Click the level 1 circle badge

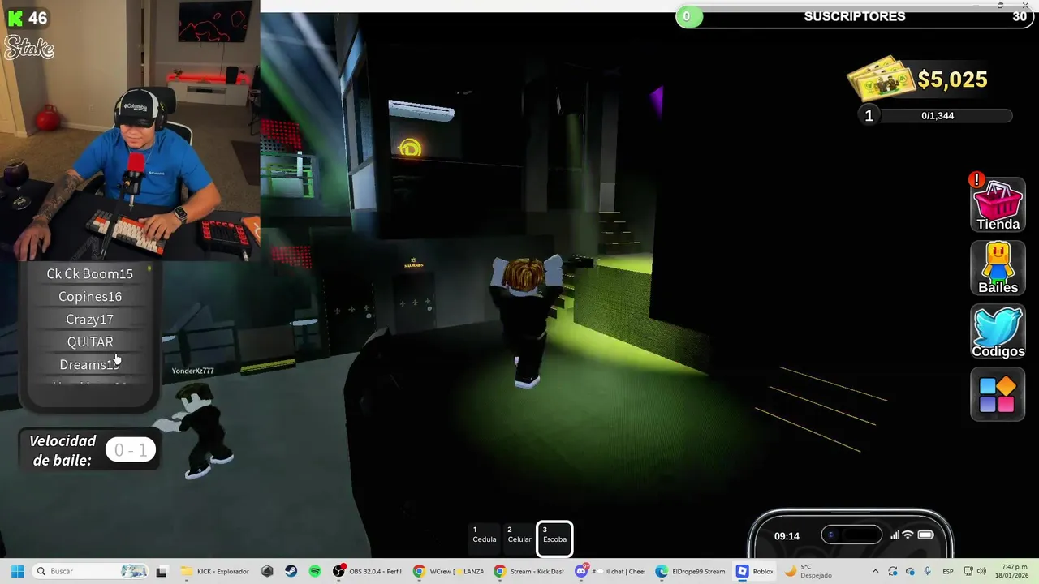(x=869, y=115)
